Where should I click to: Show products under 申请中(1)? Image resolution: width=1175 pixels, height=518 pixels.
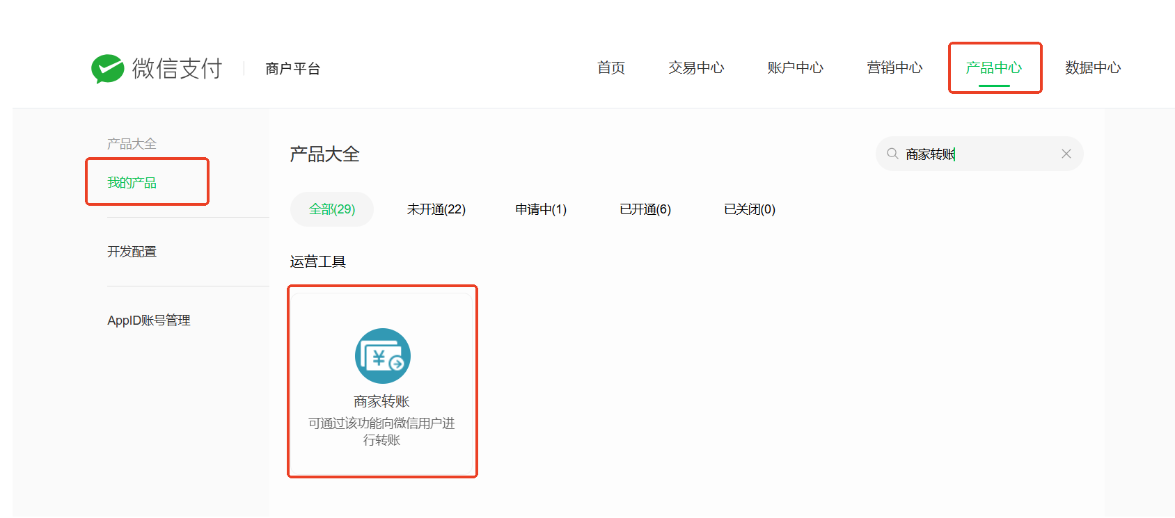pyautogui.click(x=541, y=209)
